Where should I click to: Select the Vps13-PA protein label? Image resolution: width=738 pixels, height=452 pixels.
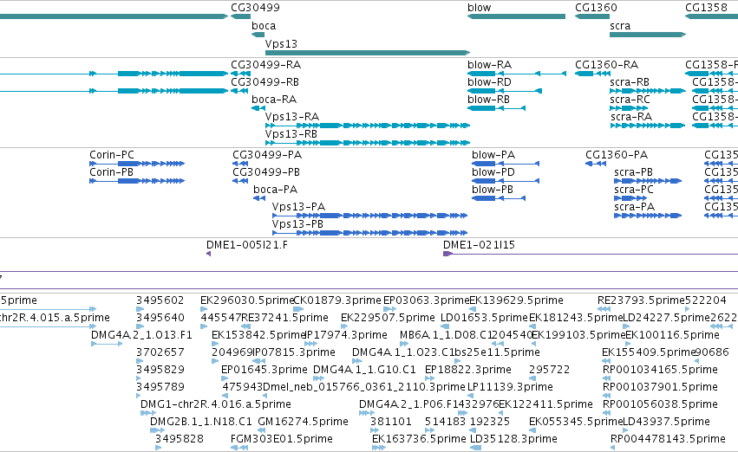click(298, 207)
